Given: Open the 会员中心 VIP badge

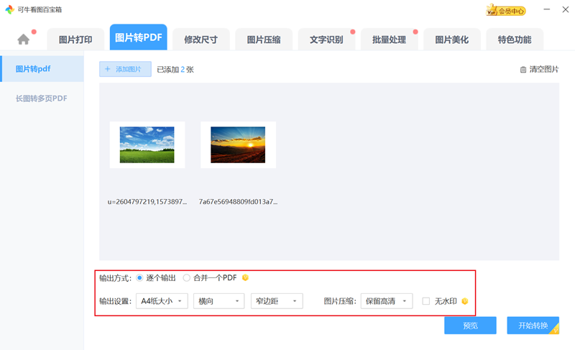Looking at the screenshot, I should coord(506,11).
